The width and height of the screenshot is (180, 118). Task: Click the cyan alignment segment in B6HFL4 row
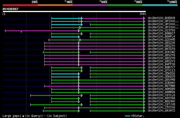pyautogui.click(x=65, y=37)
